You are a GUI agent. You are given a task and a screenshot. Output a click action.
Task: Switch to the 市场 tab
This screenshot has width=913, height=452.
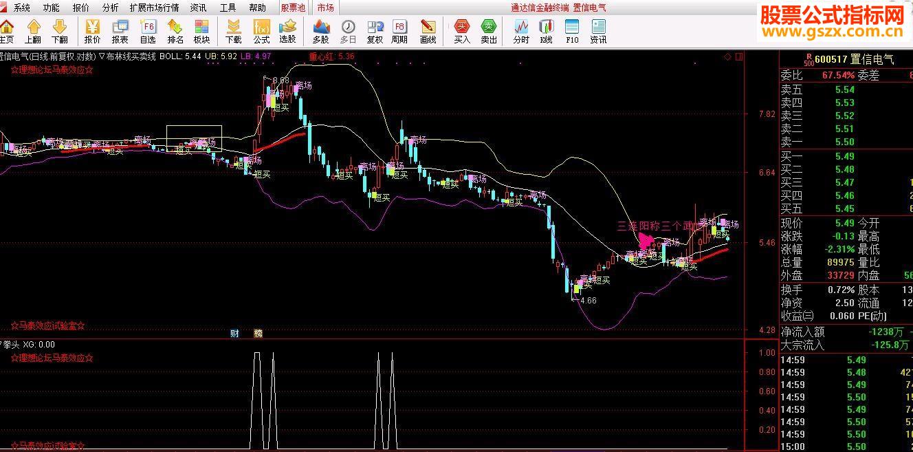pyautogui.click(x=325, y=8)
